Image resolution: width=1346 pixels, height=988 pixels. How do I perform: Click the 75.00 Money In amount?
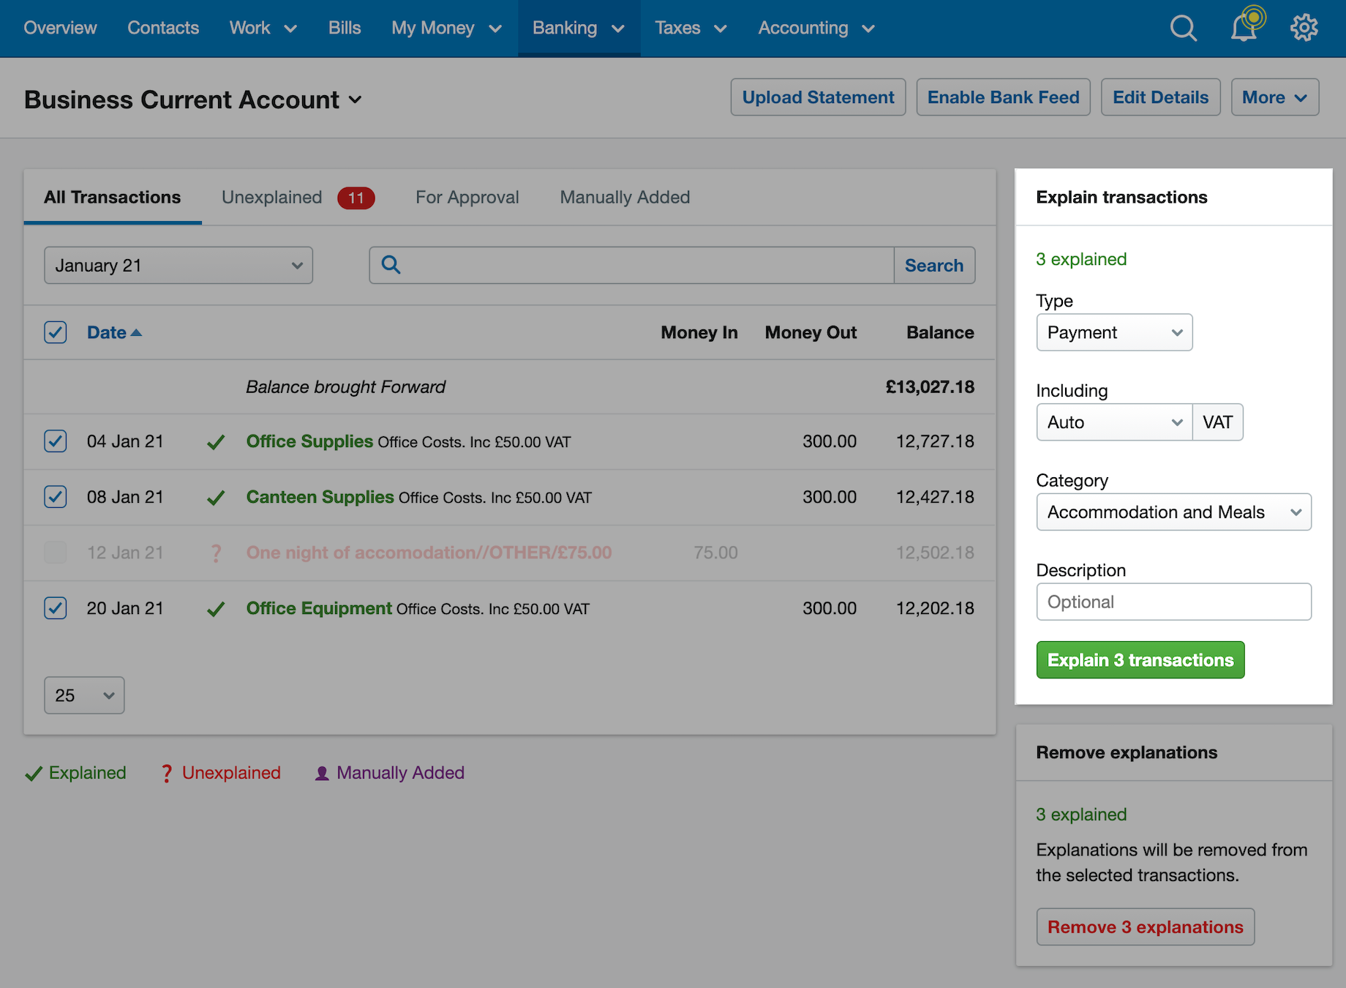click(715, 553)
